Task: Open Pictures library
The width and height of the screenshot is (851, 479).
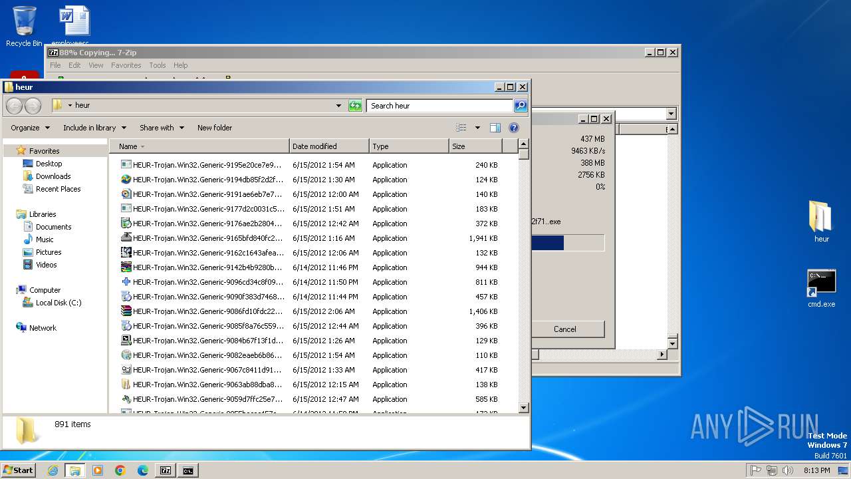Action: [49, 252]
